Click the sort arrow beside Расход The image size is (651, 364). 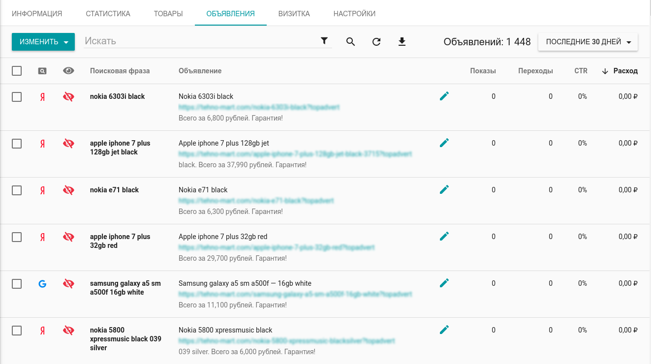(x=605, y=71)
